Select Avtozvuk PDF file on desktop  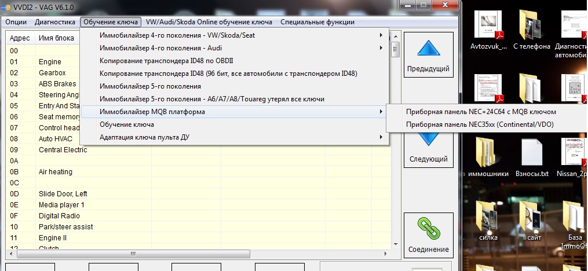[488, 30]
